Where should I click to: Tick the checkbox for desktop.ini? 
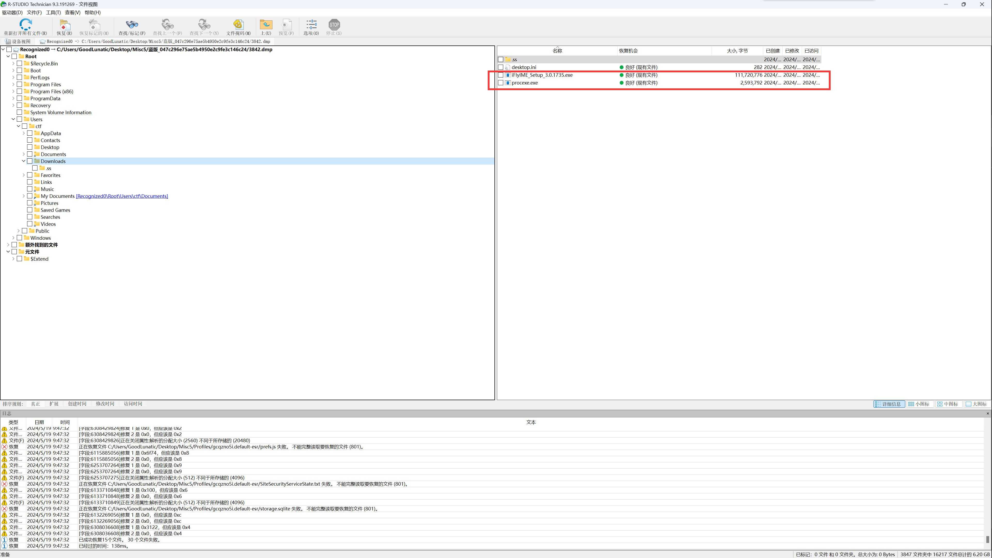tap(501, 67)
